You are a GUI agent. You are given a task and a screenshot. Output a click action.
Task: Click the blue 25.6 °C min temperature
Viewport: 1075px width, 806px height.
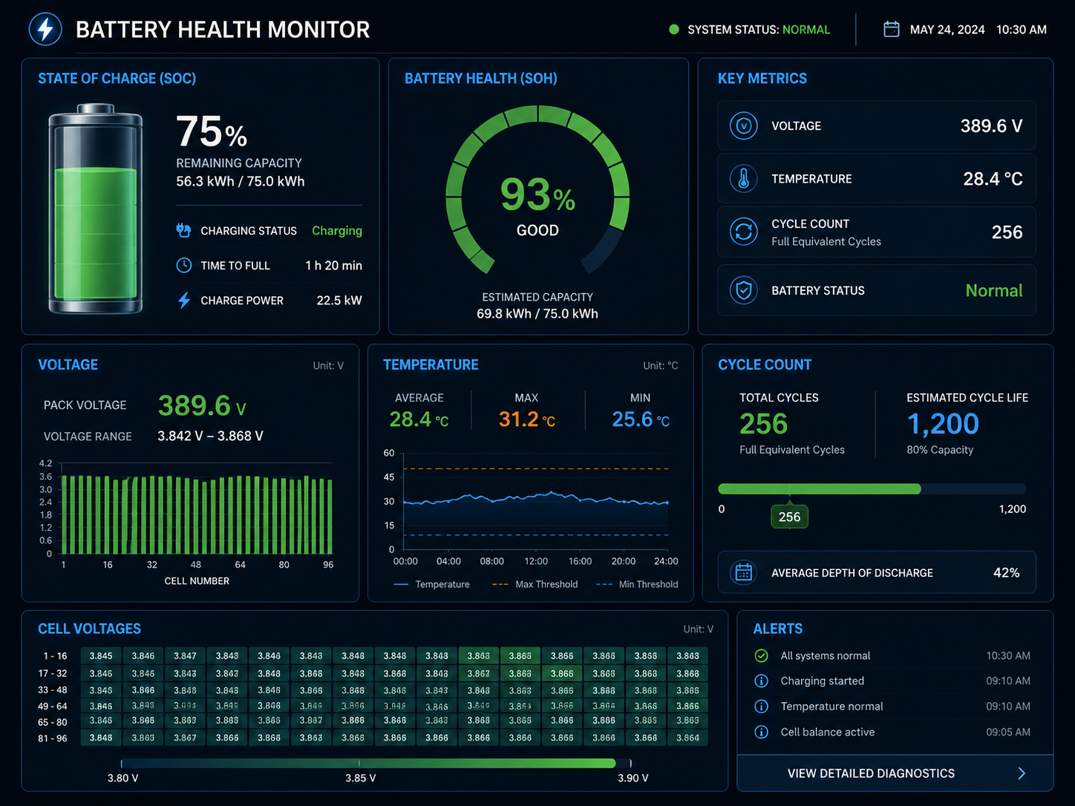(641, 420)
